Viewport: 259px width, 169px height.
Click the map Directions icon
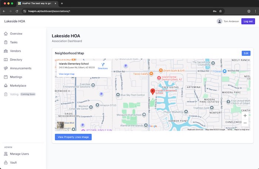point(103,64)
